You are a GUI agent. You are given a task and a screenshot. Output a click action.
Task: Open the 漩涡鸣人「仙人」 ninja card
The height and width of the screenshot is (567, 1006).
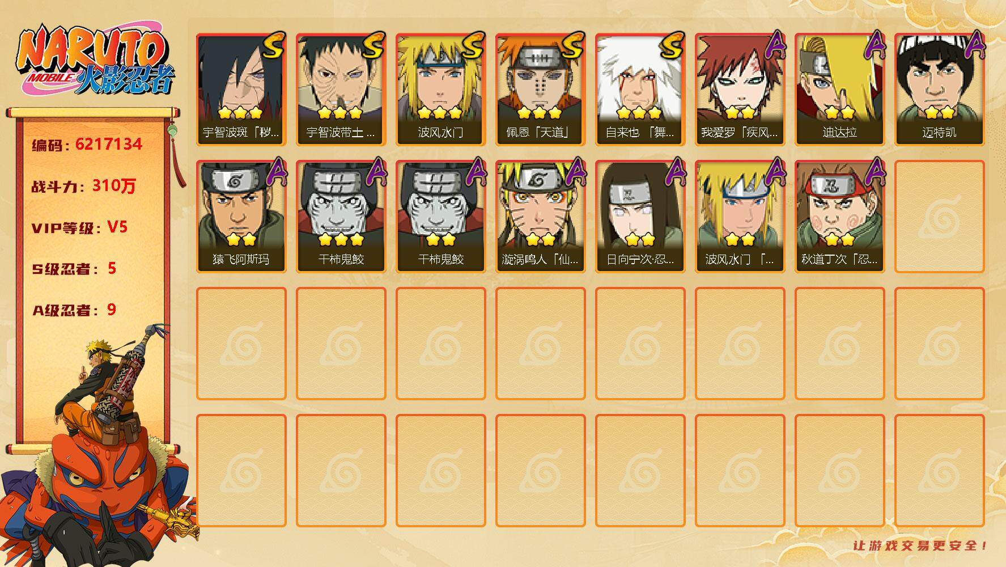tap(540, 217)
